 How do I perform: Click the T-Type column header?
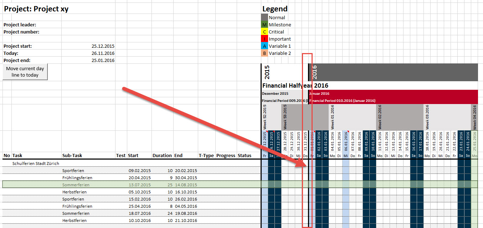click(206, 155)
